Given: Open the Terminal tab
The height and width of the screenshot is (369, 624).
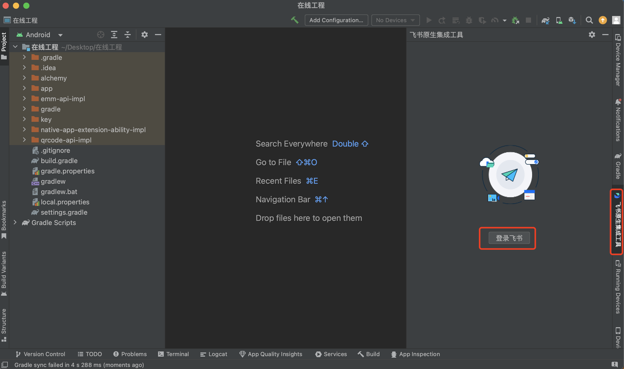Looking at the screenshot, I should tap(174, 354).
